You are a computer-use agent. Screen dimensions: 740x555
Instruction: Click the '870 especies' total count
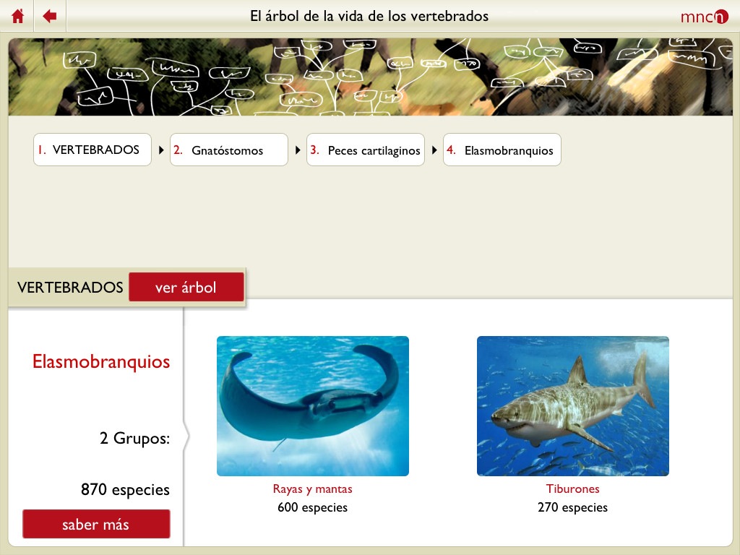pos(125,490)
